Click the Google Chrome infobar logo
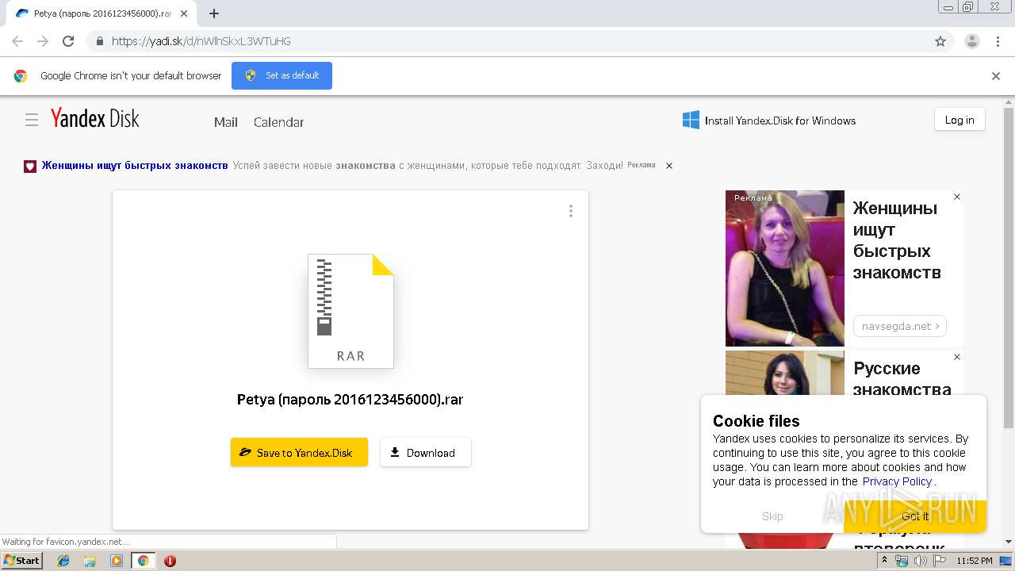 pyautogui.click(x=21, y=76)
